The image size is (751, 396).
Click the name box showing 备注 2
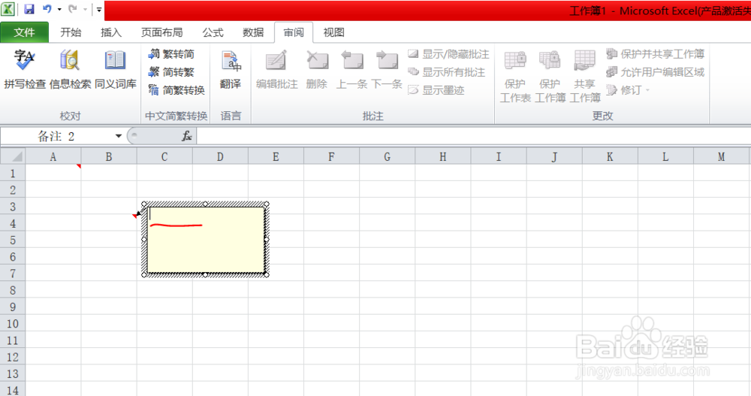click(56, 136)
